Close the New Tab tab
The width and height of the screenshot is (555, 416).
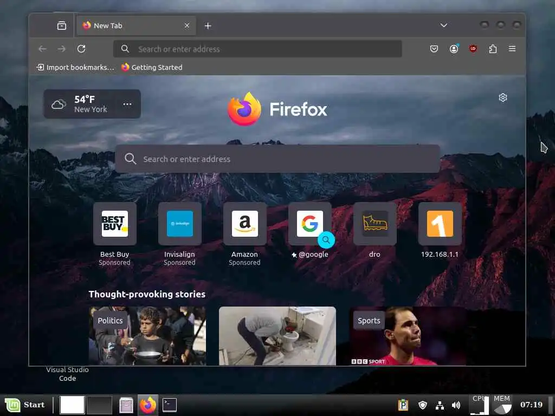coord(187,25)
